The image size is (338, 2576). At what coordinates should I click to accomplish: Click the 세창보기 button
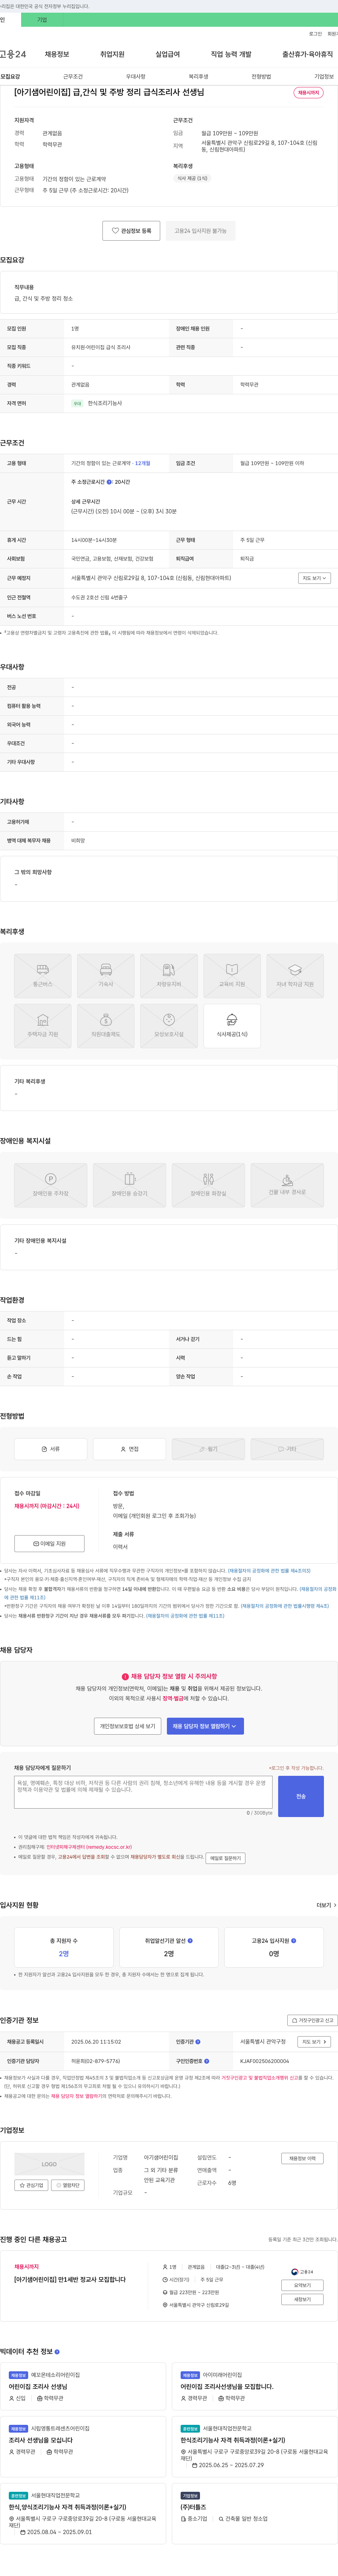[x=302, y=2299]
